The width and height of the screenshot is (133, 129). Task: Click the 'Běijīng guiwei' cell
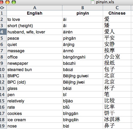point(83,76)
